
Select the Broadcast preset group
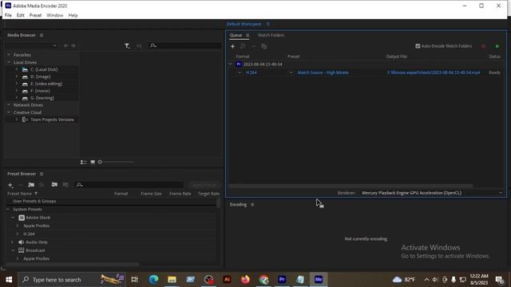tap(35, 250)
